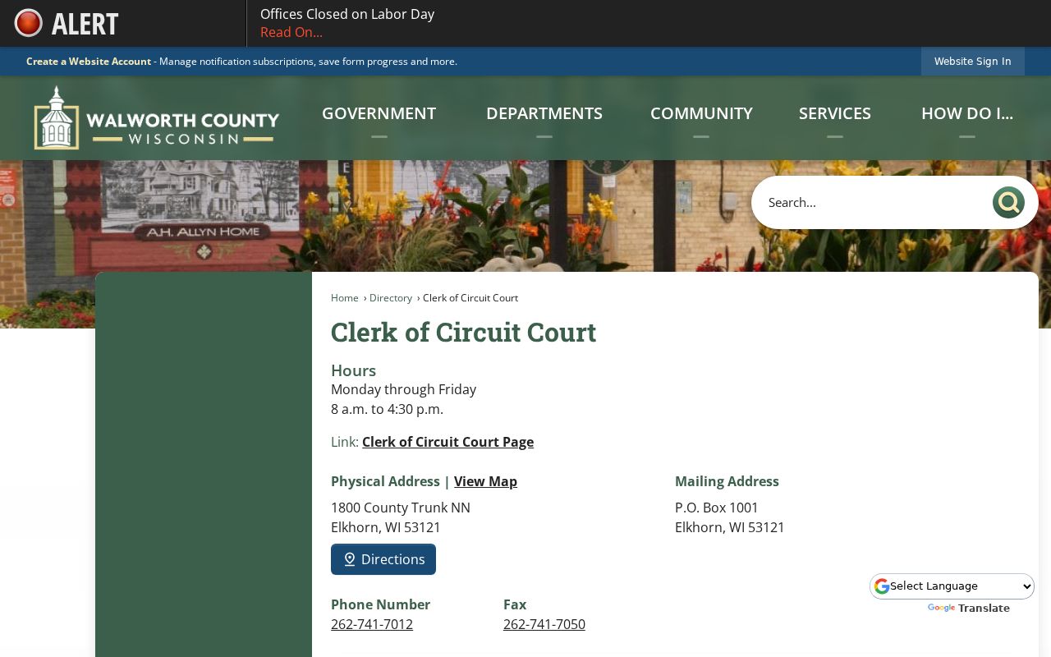Open Offices Closed on Labor Day alert
Screen dimensions: 1051x657
tap(347, 14)
